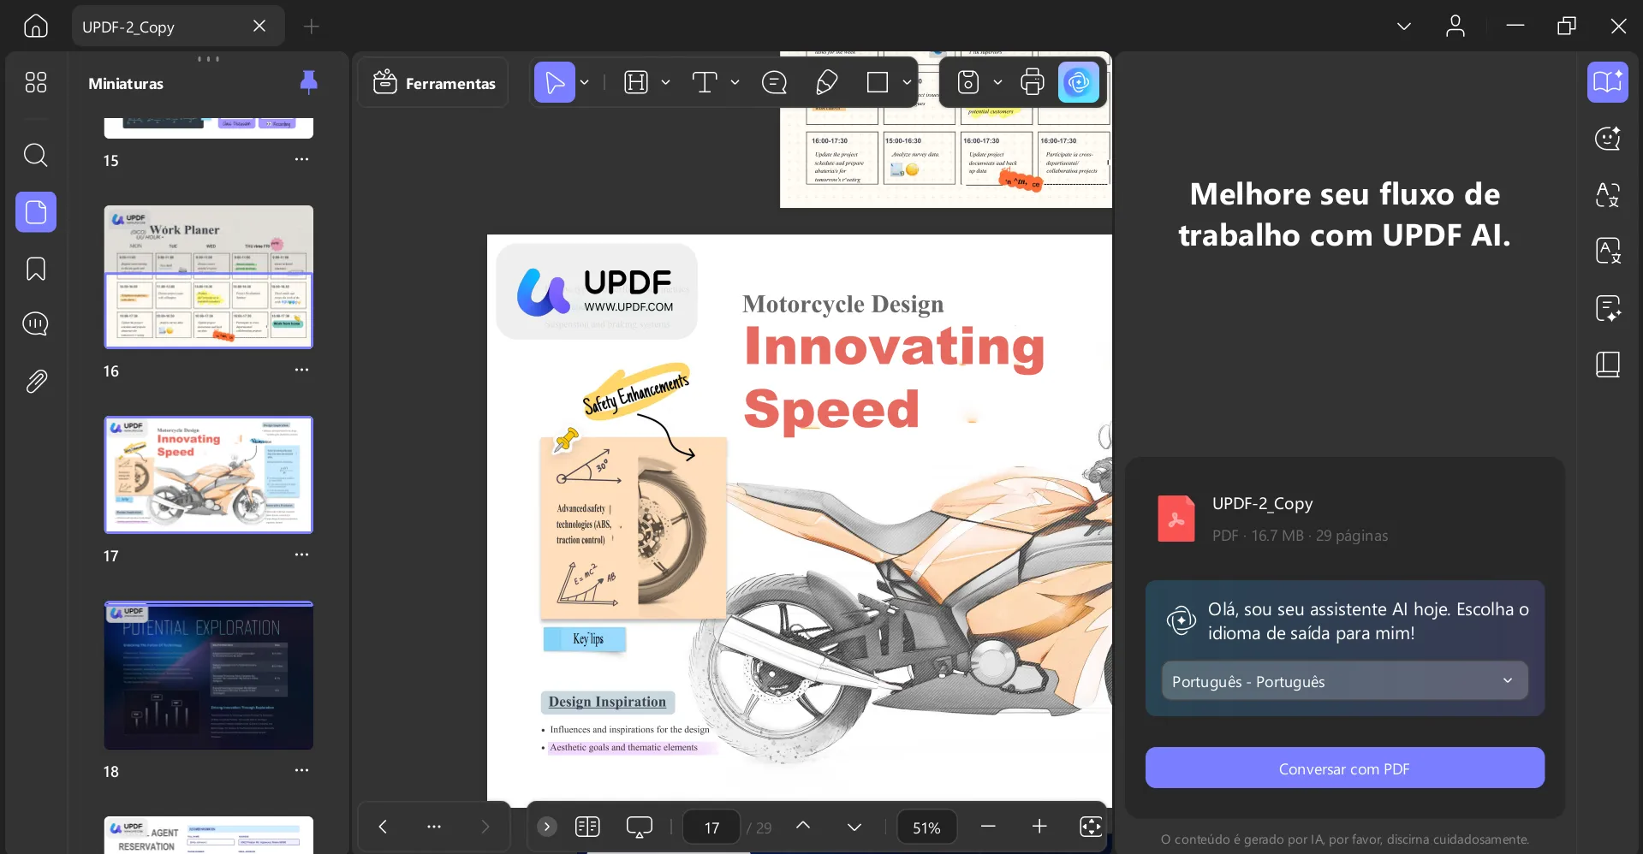Open the bookmarks panel
Image resolution: width=1643 pixels, height=854 pixels.
(x=36, y=269)
